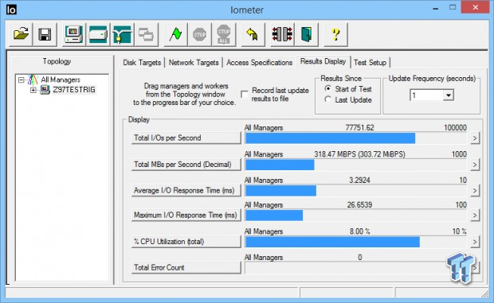Exit Iometer door icon
Image resolution: width=494 pixels, height=303 pixels.
tap(306, 34)
